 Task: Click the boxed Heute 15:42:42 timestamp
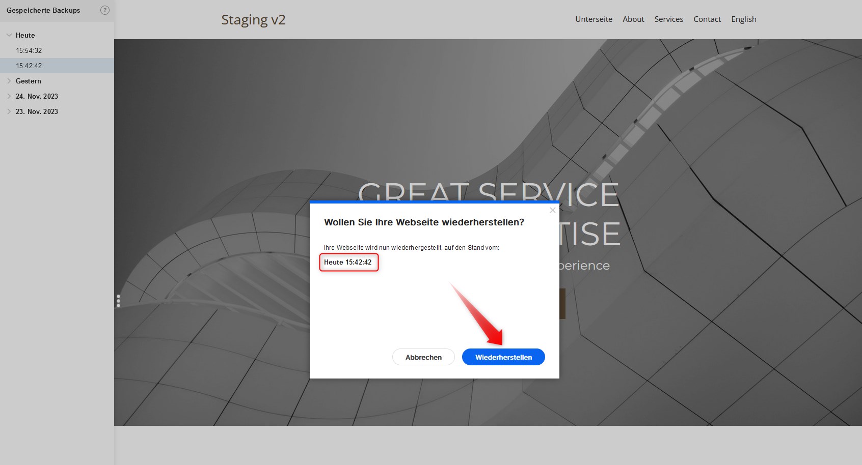click(x=348, y=263)
